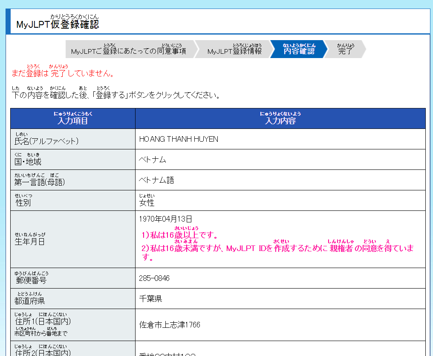
Task: Select the 完了 step in progress bar
Action: pos(346,51)
